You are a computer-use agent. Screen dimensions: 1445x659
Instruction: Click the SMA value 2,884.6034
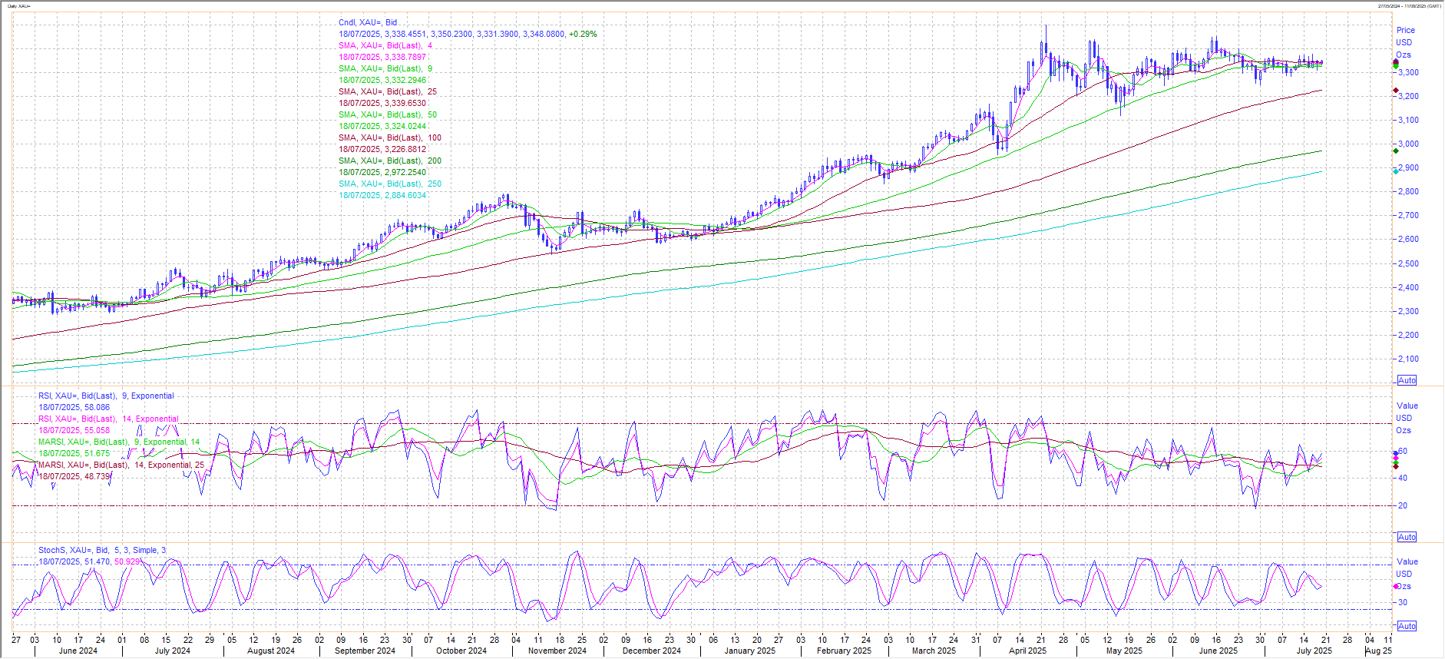pyautogui.click(x=405, y=195)
